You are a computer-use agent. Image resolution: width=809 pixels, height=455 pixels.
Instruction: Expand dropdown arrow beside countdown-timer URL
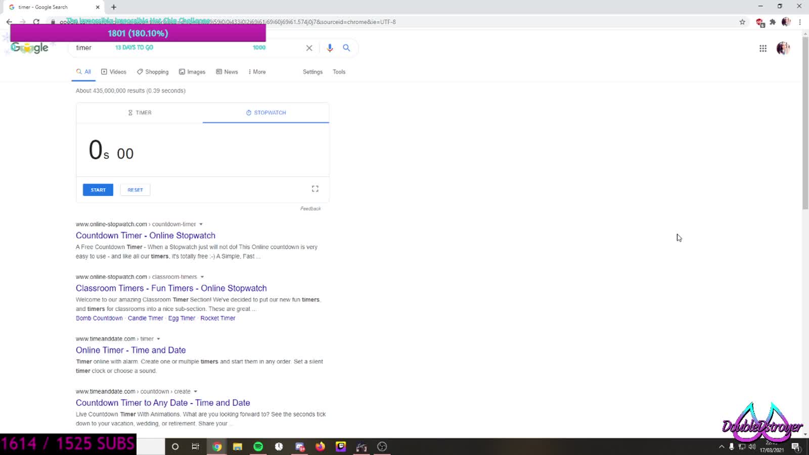[x=201, y=224]
